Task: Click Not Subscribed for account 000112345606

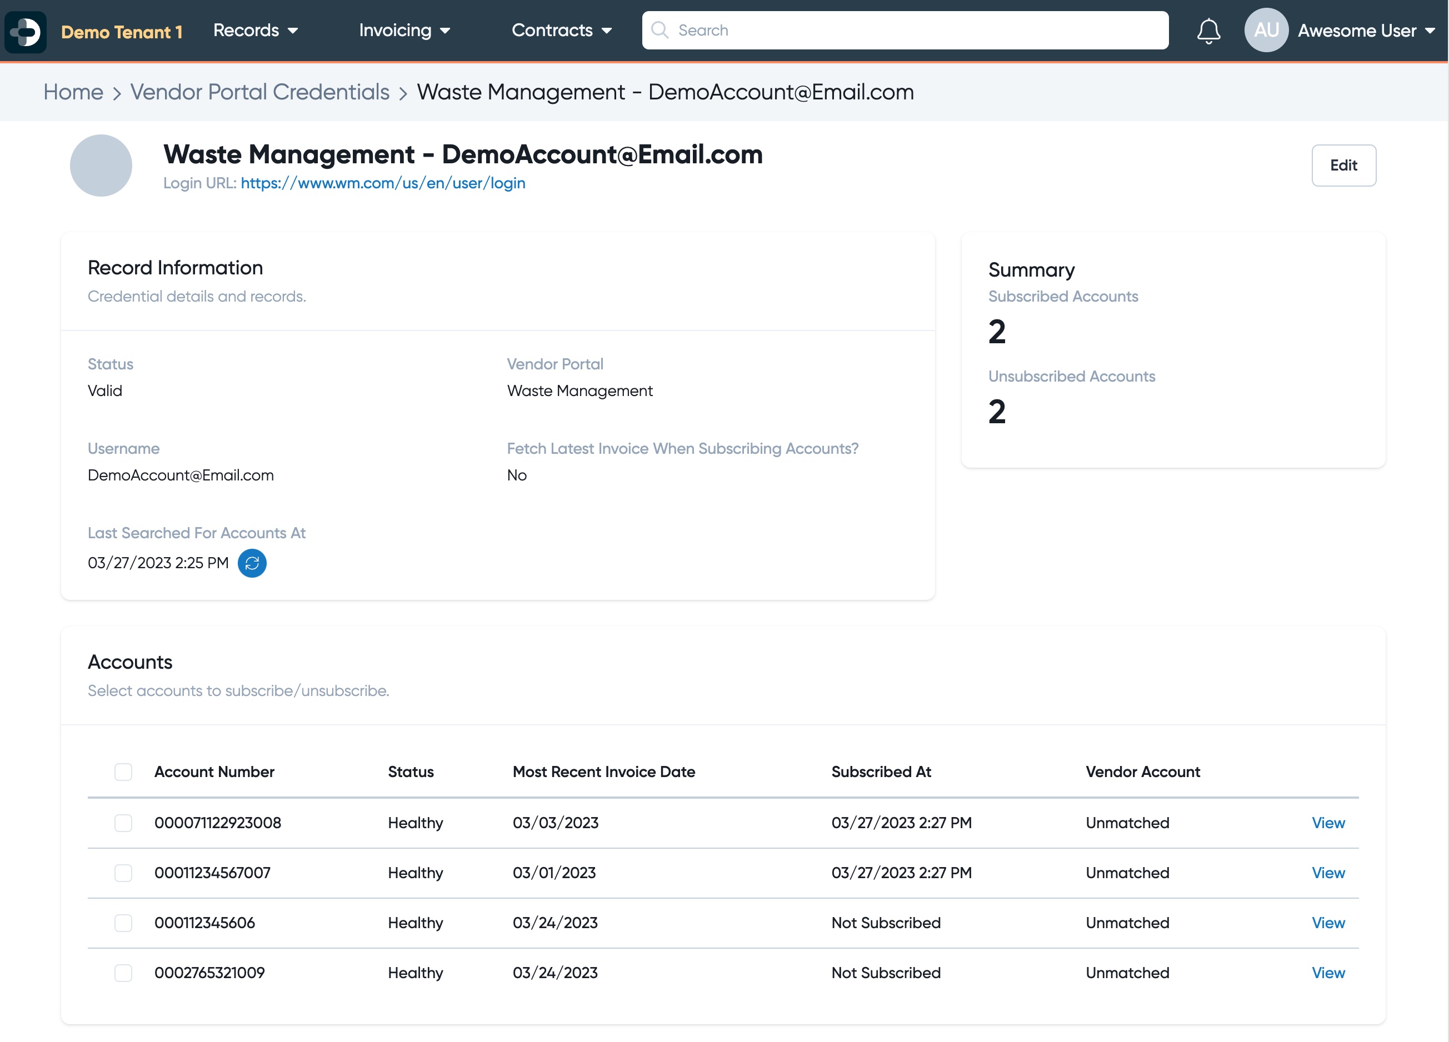Action: [x=886, y=923]
